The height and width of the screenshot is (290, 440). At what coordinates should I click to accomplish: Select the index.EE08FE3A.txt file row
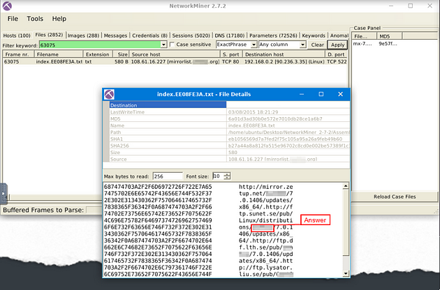point(175,61)
